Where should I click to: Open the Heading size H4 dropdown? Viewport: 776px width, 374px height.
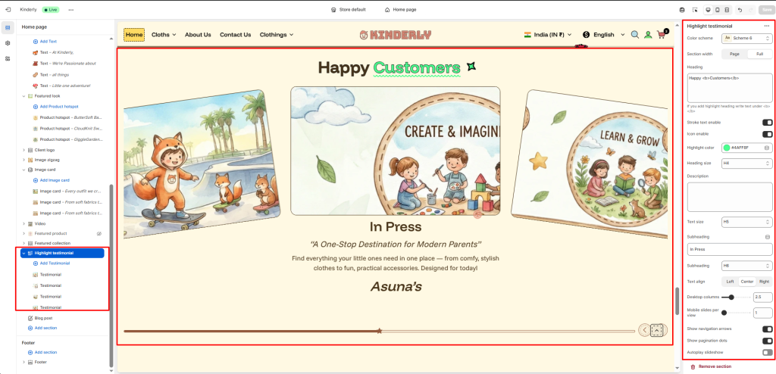click(x=746, y=163)
